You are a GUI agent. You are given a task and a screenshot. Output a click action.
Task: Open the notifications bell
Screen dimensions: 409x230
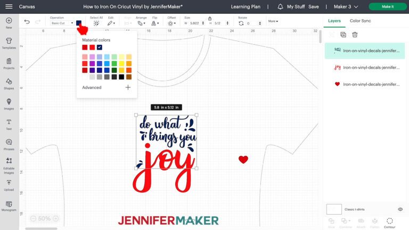click(280, 6)
